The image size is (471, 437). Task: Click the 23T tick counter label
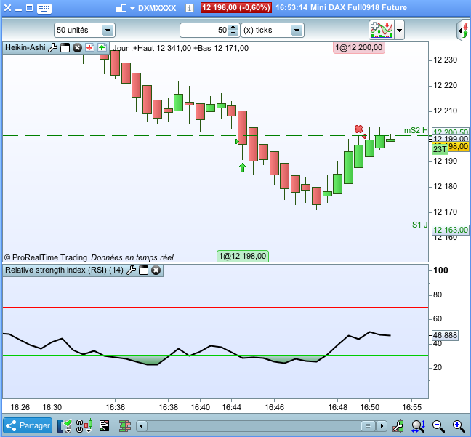click(440, 149)
